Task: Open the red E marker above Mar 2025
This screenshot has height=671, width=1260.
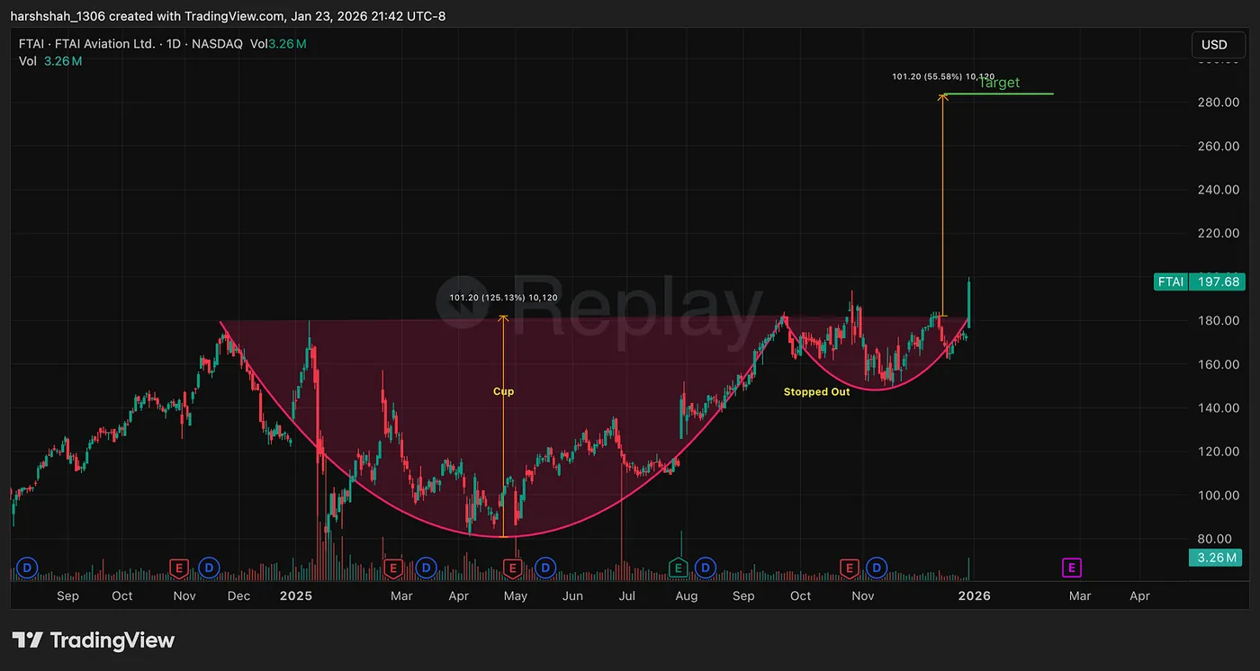Action: (x=392, y=568)
